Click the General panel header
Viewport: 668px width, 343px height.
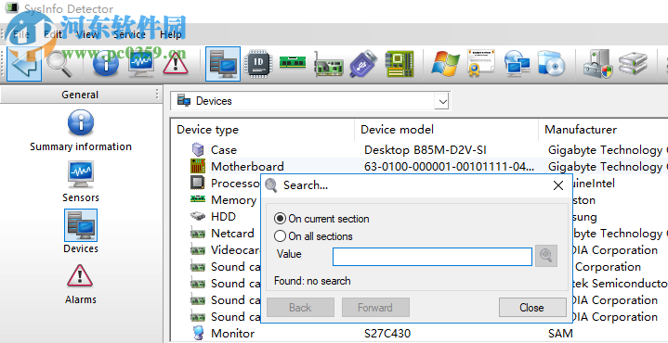80,95
